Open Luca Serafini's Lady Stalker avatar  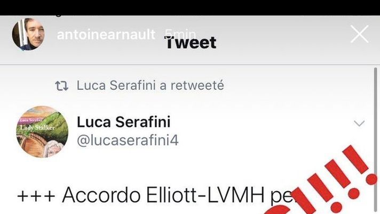pyautogui.click(x=42, y=132)
